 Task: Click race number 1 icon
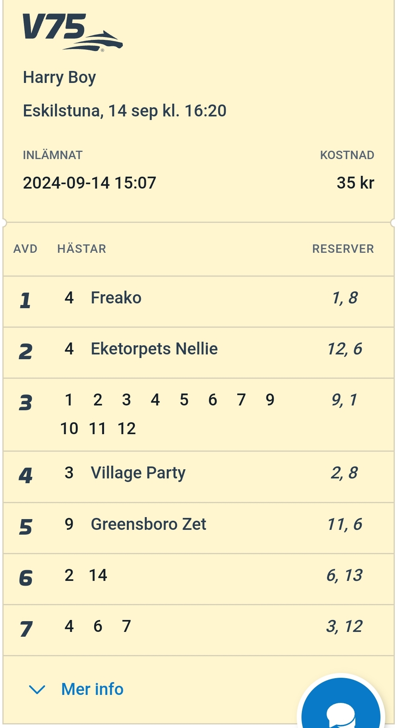click(x=26, y=300)
